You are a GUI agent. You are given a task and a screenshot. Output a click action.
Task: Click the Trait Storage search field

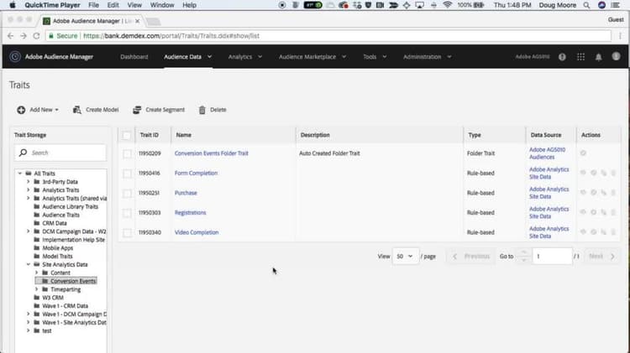pos(60,153)
